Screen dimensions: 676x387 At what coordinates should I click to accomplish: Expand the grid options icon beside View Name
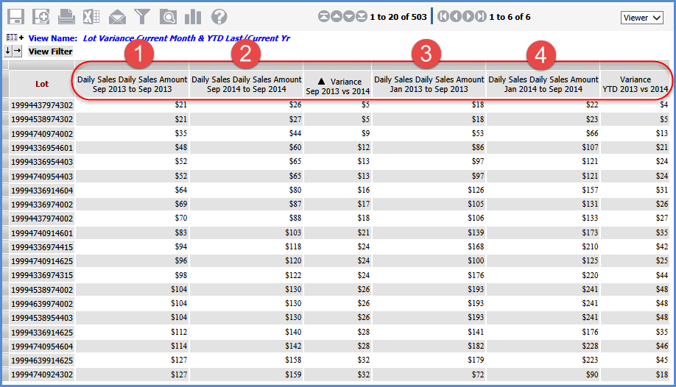(15, 38)
